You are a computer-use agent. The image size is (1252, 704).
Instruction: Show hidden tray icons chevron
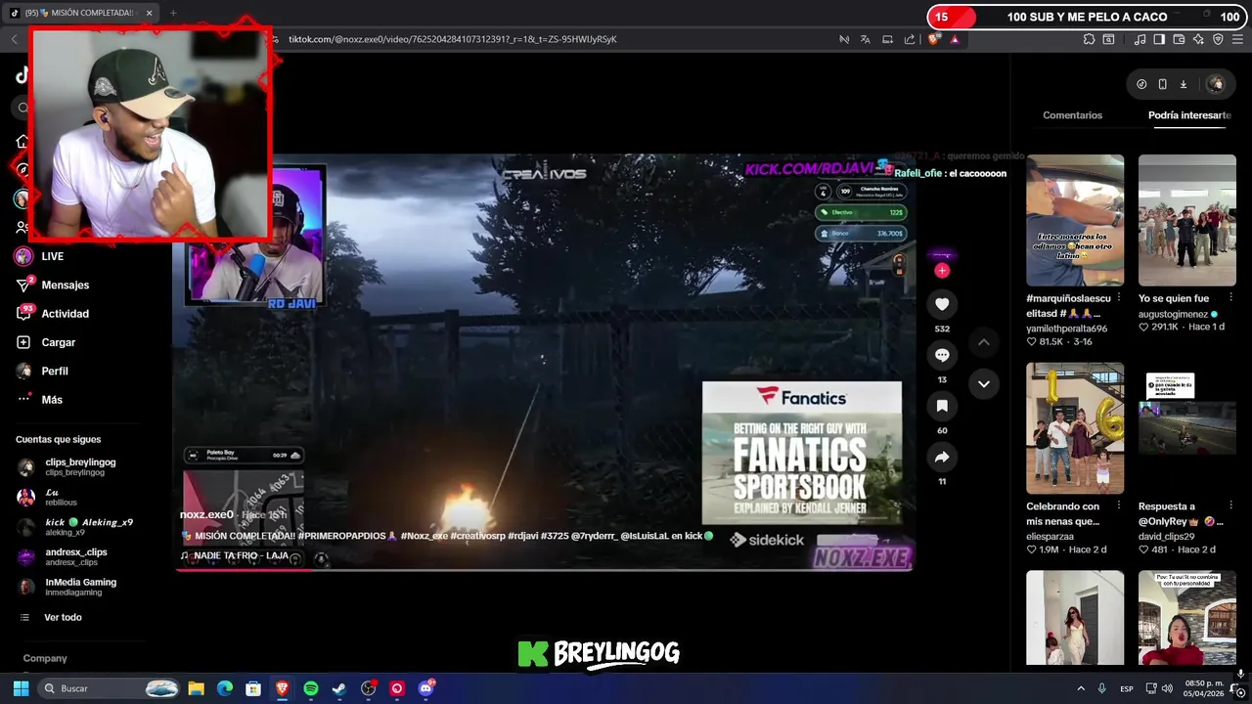(1081, 688)
